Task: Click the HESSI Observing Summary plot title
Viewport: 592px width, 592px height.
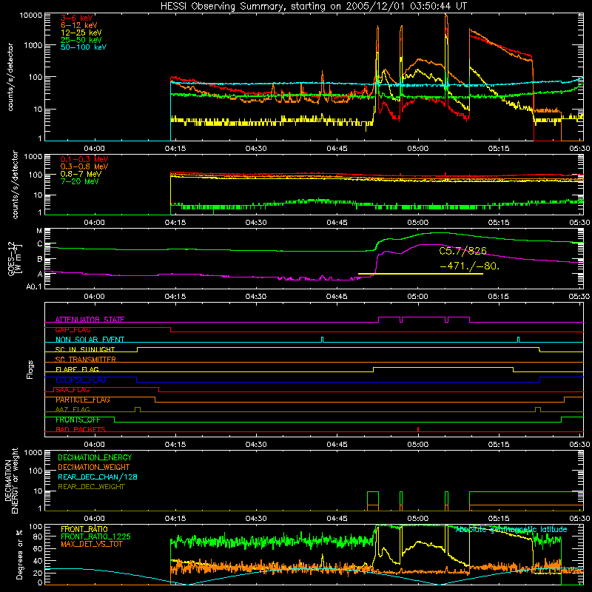Action: click(x=313, y=6)
